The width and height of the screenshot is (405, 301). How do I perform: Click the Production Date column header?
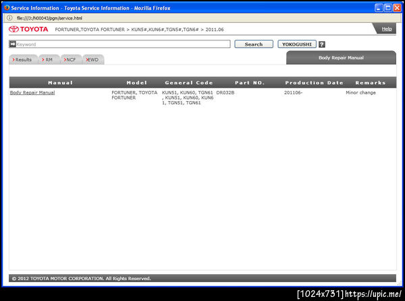(314, 83)
